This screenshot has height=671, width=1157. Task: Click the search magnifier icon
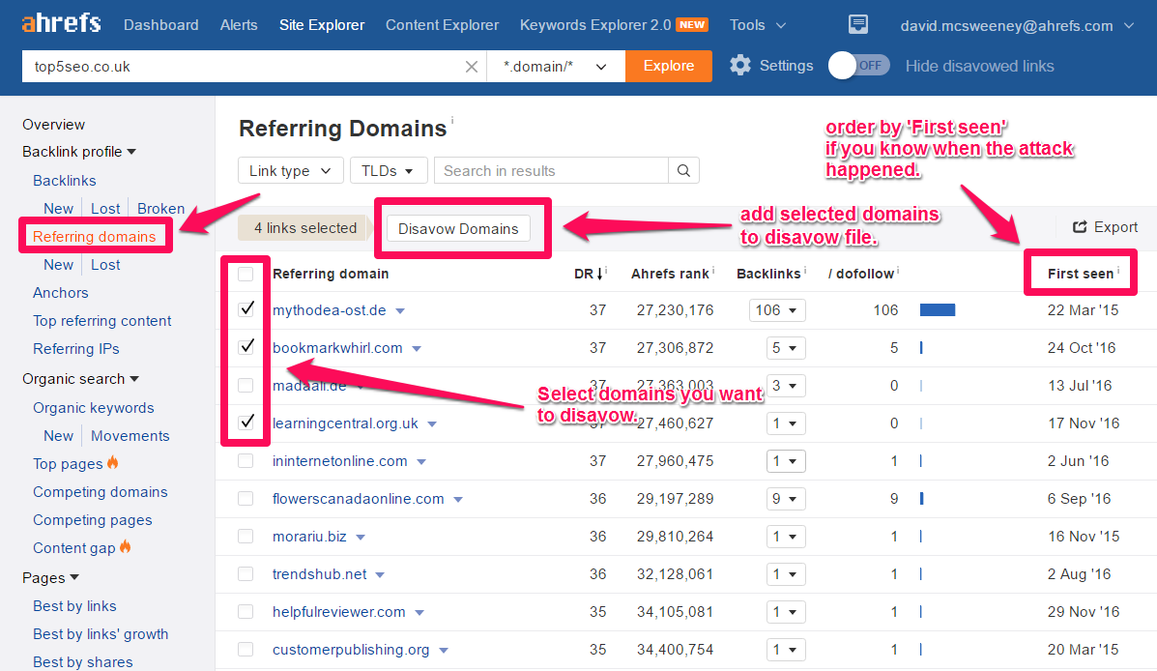pyautogui.click(x=683, y=170)
